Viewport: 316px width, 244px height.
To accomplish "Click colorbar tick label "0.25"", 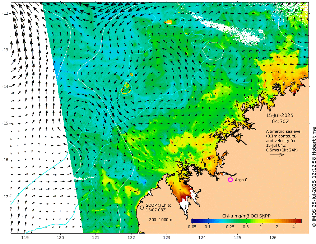I will pos(230,227).
